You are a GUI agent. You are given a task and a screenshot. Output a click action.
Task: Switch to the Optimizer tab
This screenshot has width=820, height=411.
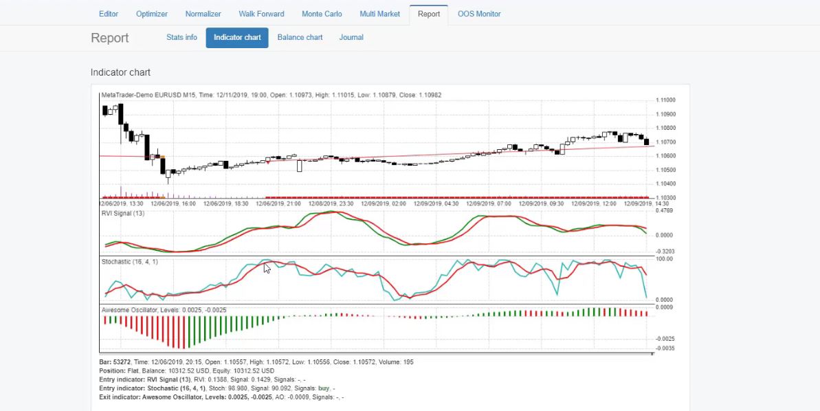152,14
